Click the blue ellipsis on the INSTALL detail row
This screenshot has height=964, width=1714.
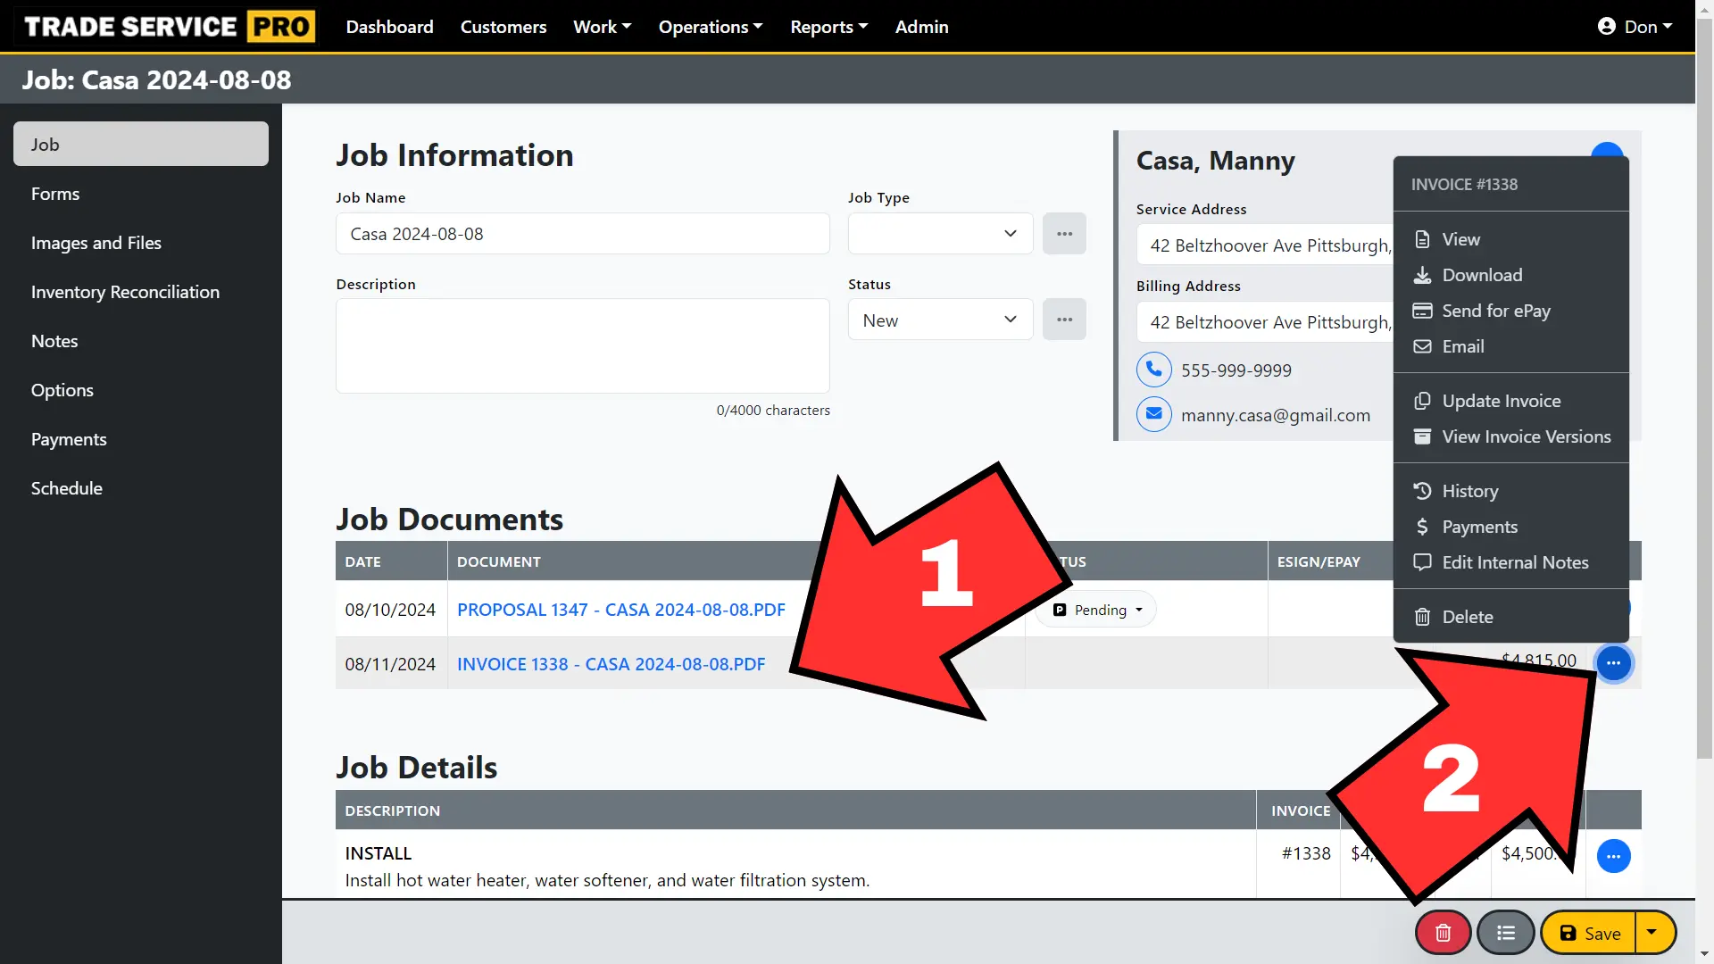[x=1613, y=856]
